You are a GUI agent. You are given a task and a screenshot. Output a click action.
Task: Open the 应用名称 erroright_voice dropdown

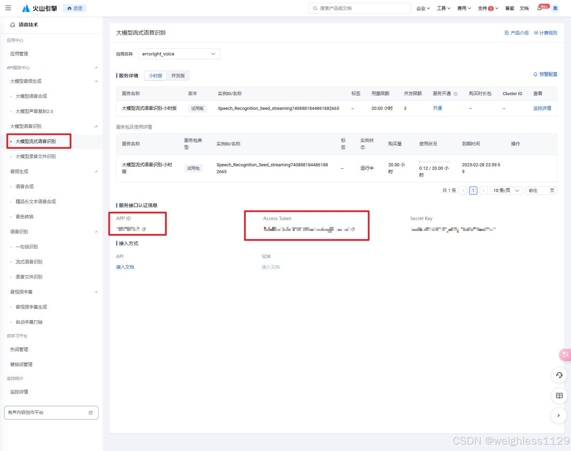click(179, 54)
